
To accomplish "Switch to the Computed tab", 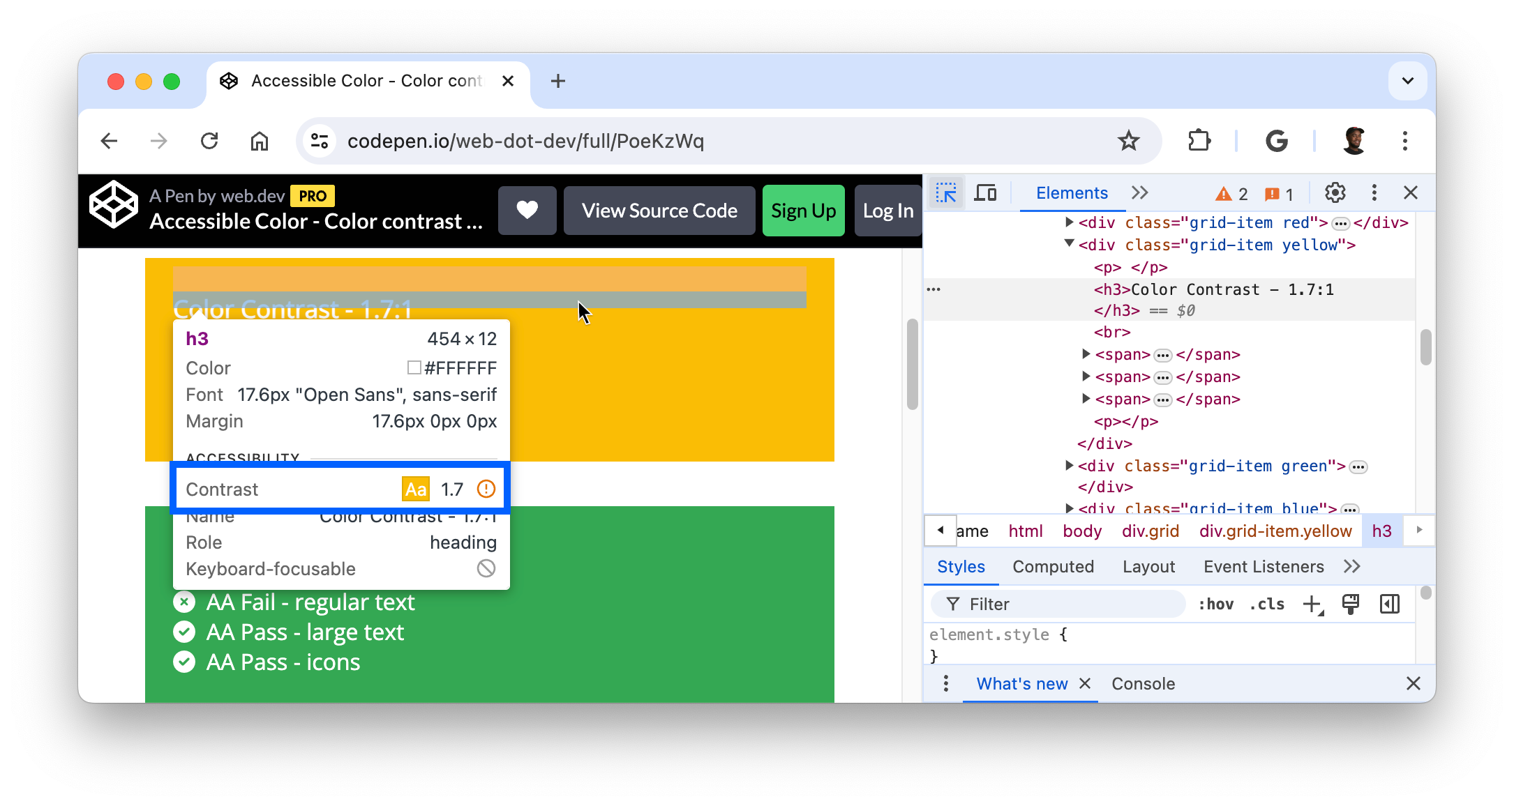I will 1052,567.
